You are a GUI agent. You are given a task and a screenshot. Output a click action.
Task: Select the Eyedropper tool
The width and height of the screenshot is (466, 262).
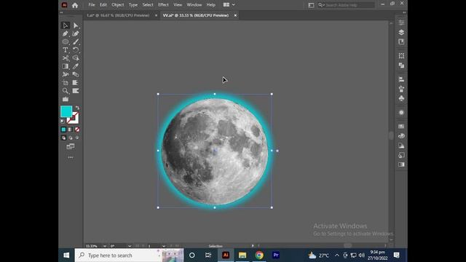pos(76,66)
